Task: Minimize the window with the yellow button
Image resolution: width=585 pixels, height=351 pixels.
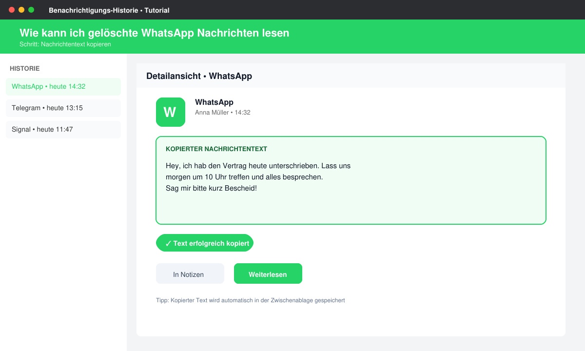Action: (x=21, y=10)
